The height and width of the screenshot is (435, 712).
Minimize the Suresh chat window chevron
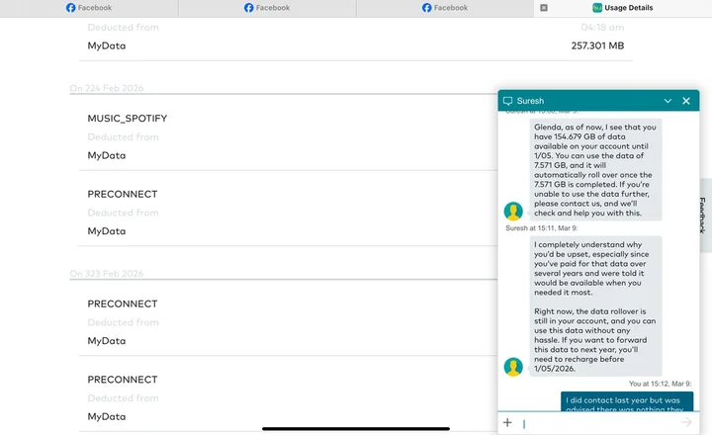tap(667, 101)
